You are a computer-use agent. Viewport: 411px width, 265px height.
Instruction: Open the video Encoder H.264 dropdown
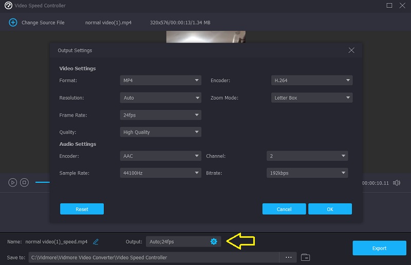pyautogui.click(x=311, y=81)
